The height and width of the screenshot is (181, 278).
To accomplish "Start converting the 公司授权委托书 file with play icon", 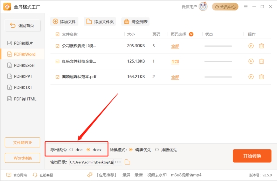I will click(x=251, y=46).
